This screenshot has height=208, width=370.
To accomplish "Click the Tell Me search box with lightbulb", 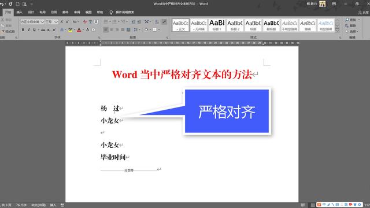I will click(122, 12).
